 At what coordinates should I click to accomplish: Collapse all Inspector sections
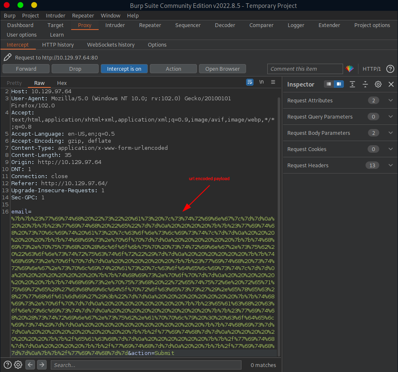(365, 84)
